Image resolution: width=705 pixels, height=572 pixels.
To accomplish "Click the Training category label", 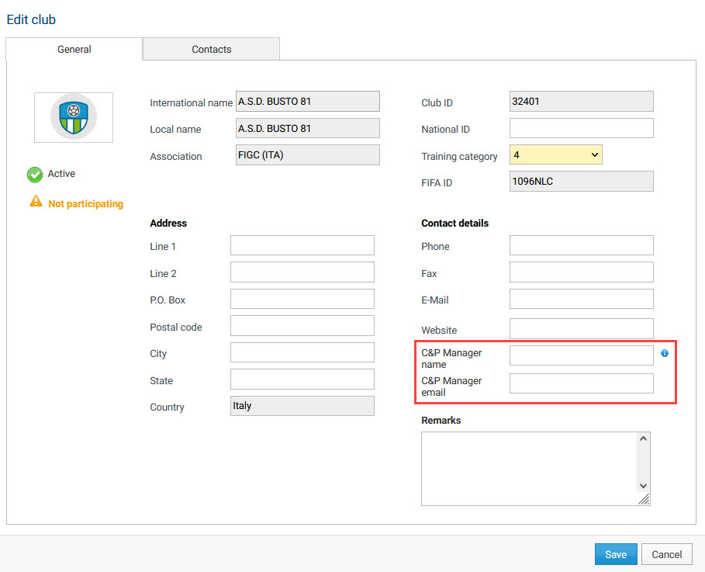I will [x=459, y=157].
